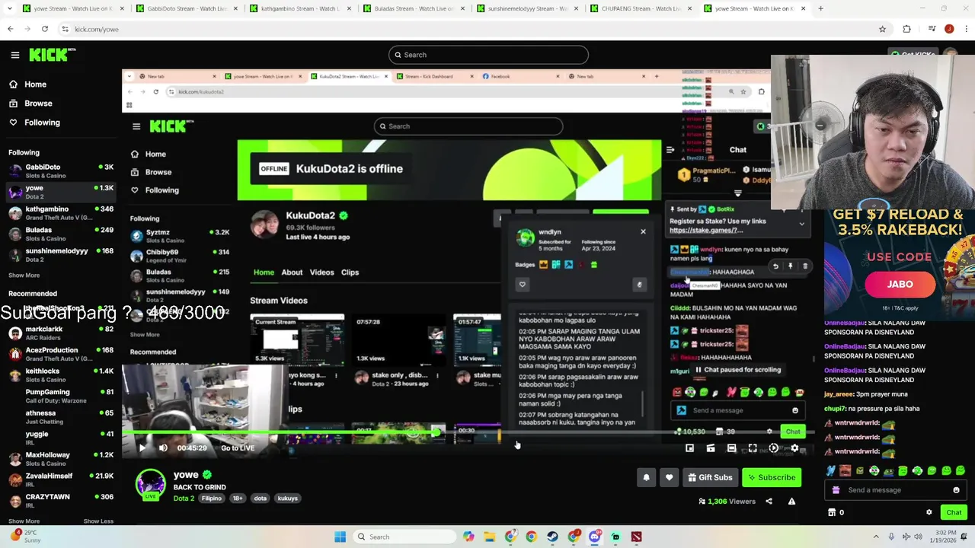Bookmark this page with star icon
This screenshot has height=548, width=975.
[x=882, y=29]
